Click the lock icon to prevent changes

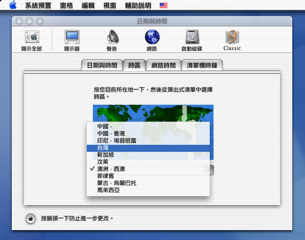[x=31, y=218]
